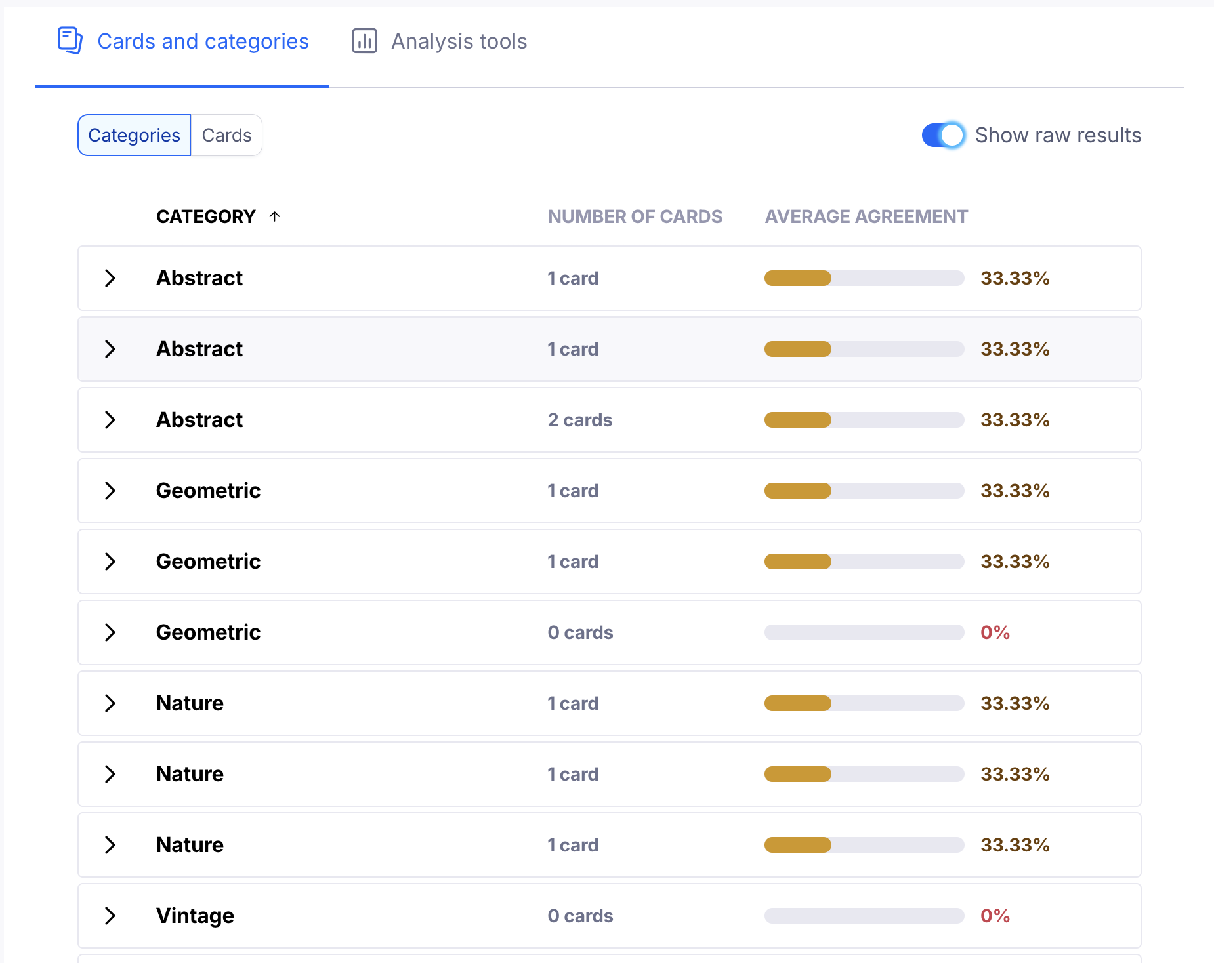The width and height of the screenshot is (1214, 963).
Task: Toggle the Show raw results switch
Action: coord(943,135)
